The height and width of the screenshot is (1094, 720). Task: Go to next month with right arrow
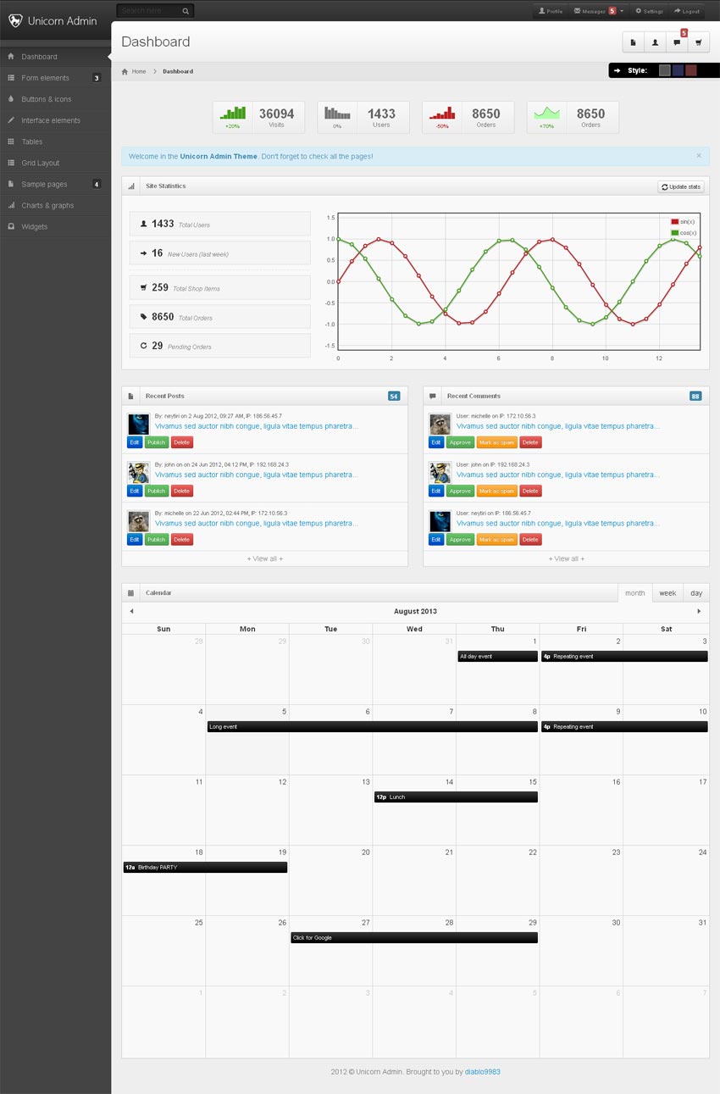[699, 611]
